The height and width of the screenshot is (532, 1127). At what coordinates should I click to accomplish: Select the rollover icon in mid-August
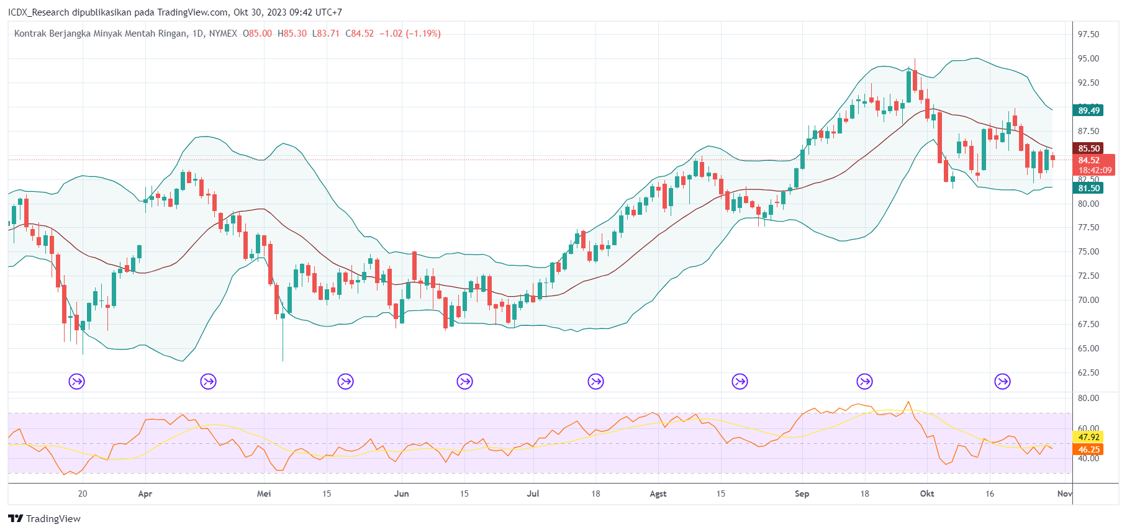tap(740, 381)
